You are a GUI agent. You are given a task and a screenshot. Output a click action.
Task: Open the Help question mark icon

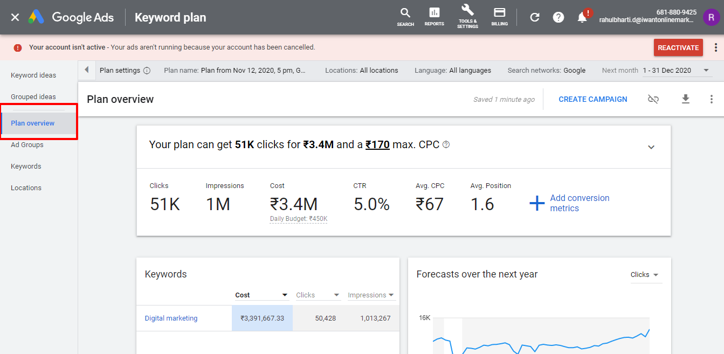point(558,17)
